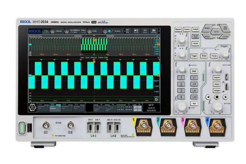Tap the GII BNC output connector

[x=71, y=125]
